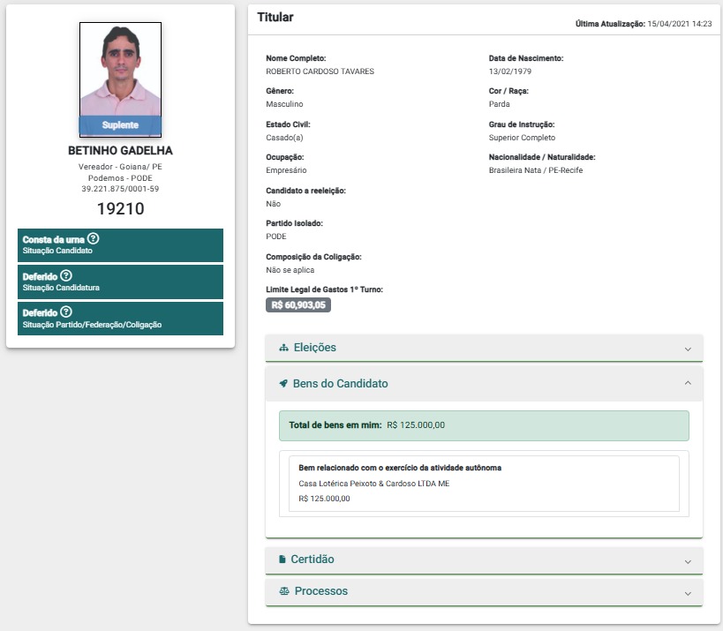Click the full name ROBERTO CARDOSO TAVARES

(x=320, y=71)
